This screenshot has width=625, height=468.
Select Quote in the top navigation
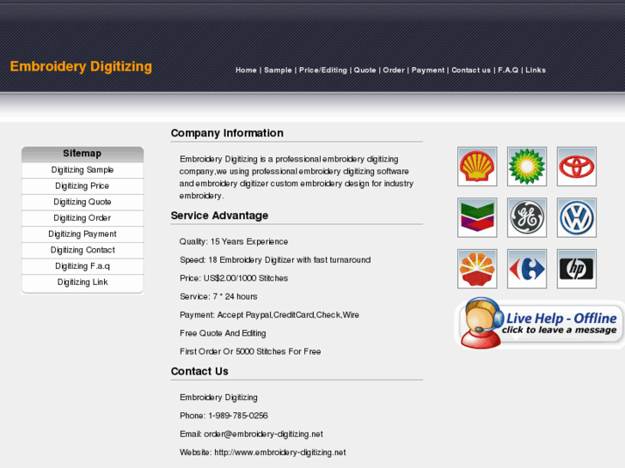(x=365, y=70)
